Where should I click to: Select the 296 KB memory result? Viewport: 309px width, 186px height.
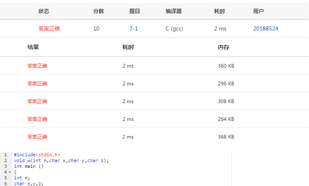(x=226, y=83)
